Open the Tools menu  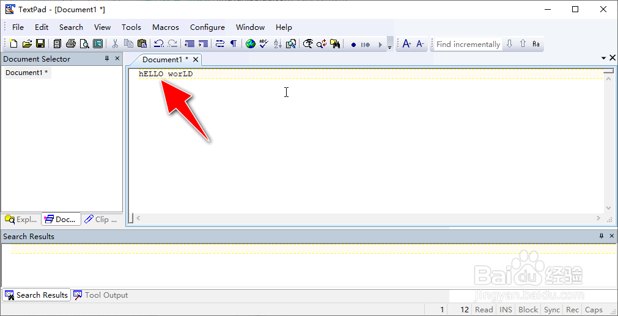coord(131,27)
